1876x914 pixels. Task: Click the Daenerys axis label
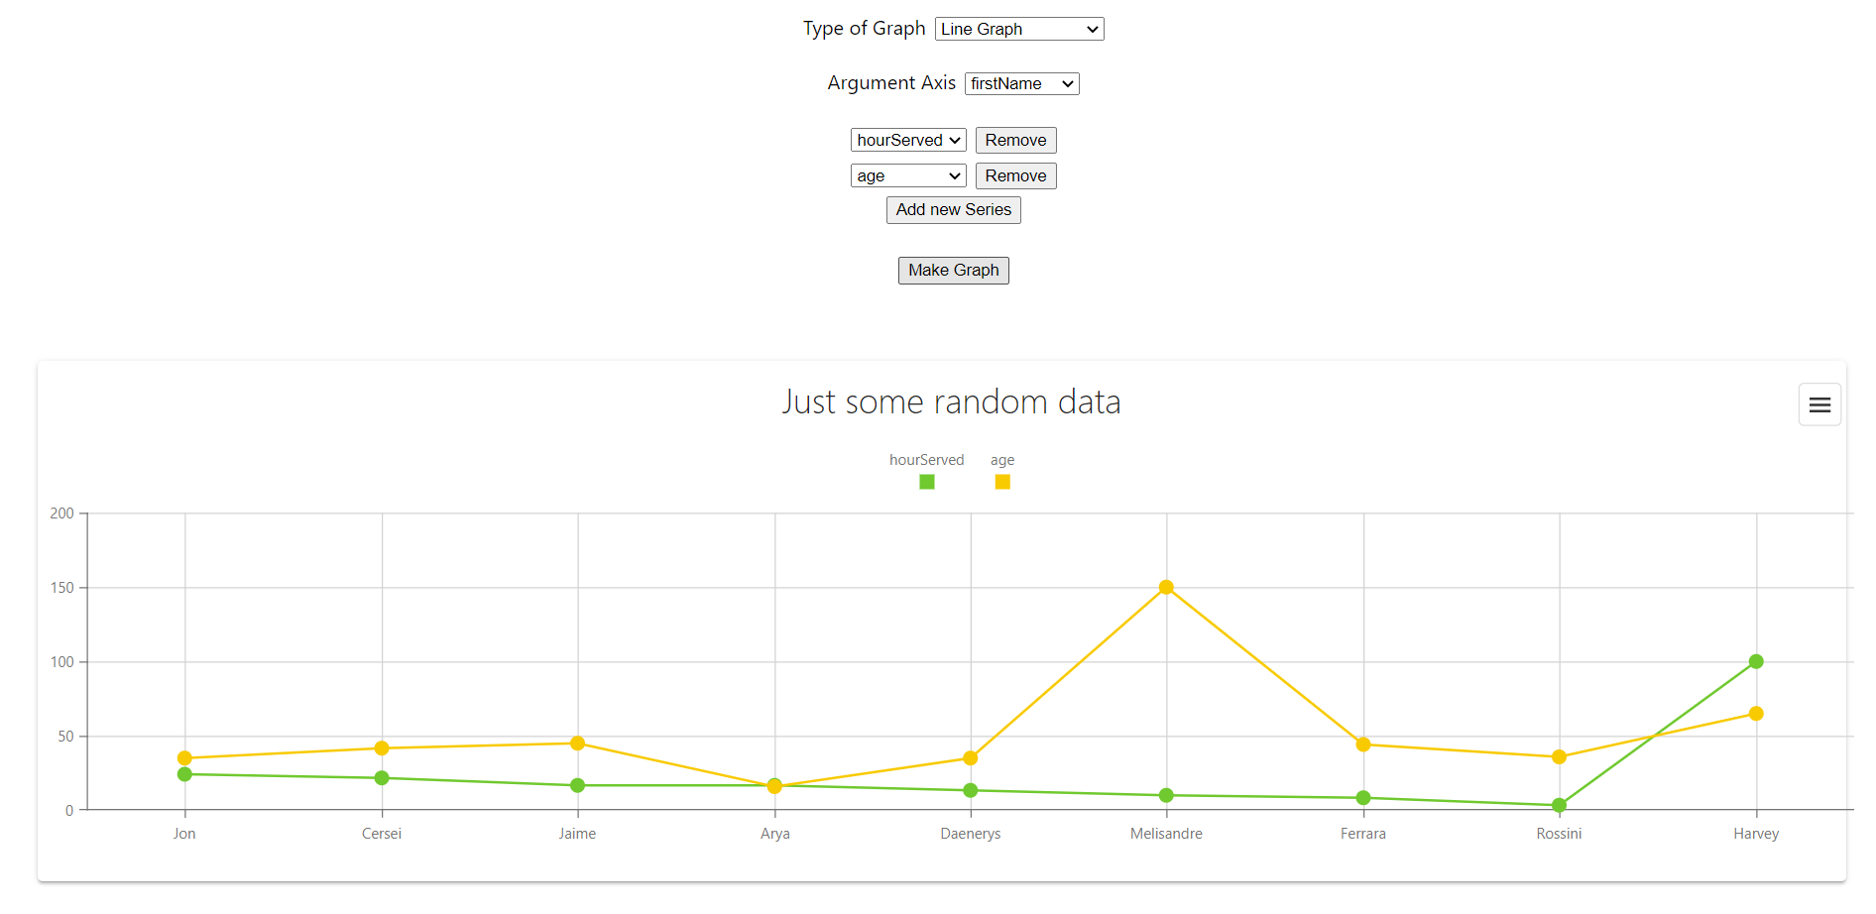tap(971, 834)
